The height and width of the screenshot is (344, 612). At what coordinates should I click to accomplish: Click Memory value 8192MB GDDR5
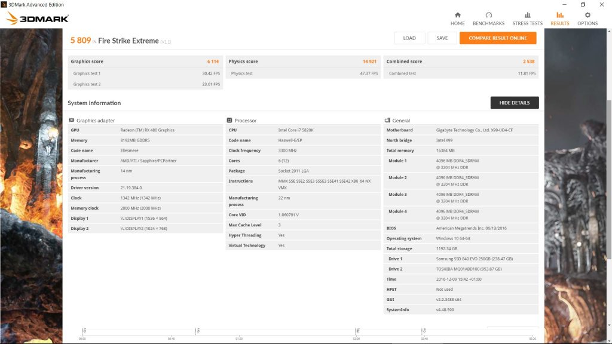pos(135,140)
